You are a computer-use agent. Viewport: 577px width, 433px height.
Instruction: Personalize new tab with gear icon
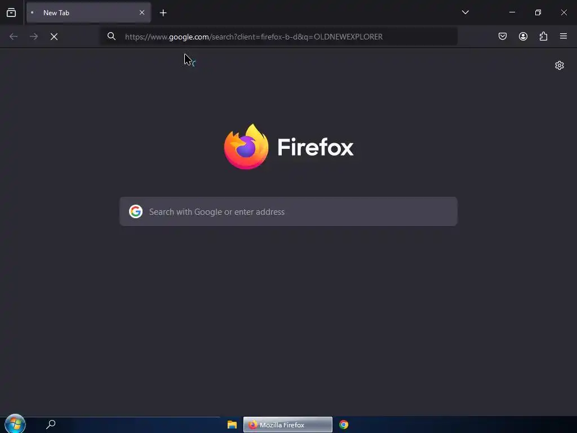pyautogui.click(x=560, y=65)
